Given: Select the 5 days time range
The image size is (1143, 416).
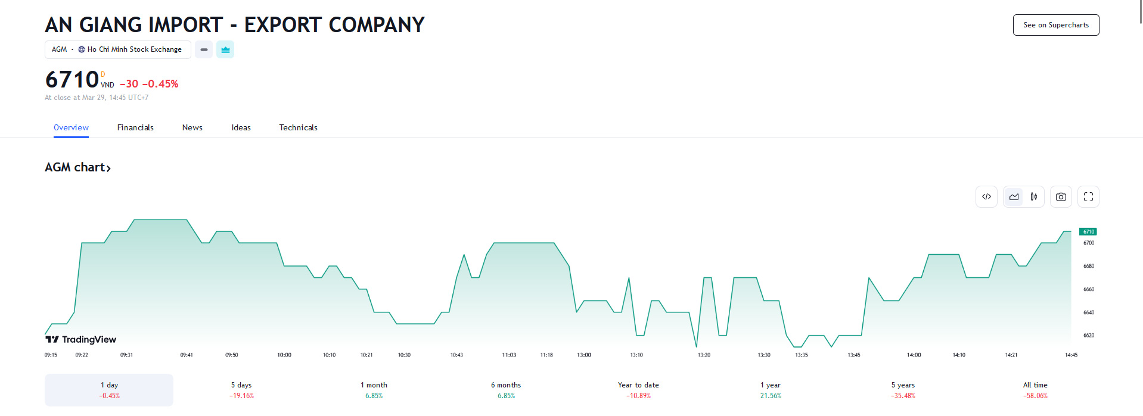Looking at the screenshot, I should click(241, 390).
